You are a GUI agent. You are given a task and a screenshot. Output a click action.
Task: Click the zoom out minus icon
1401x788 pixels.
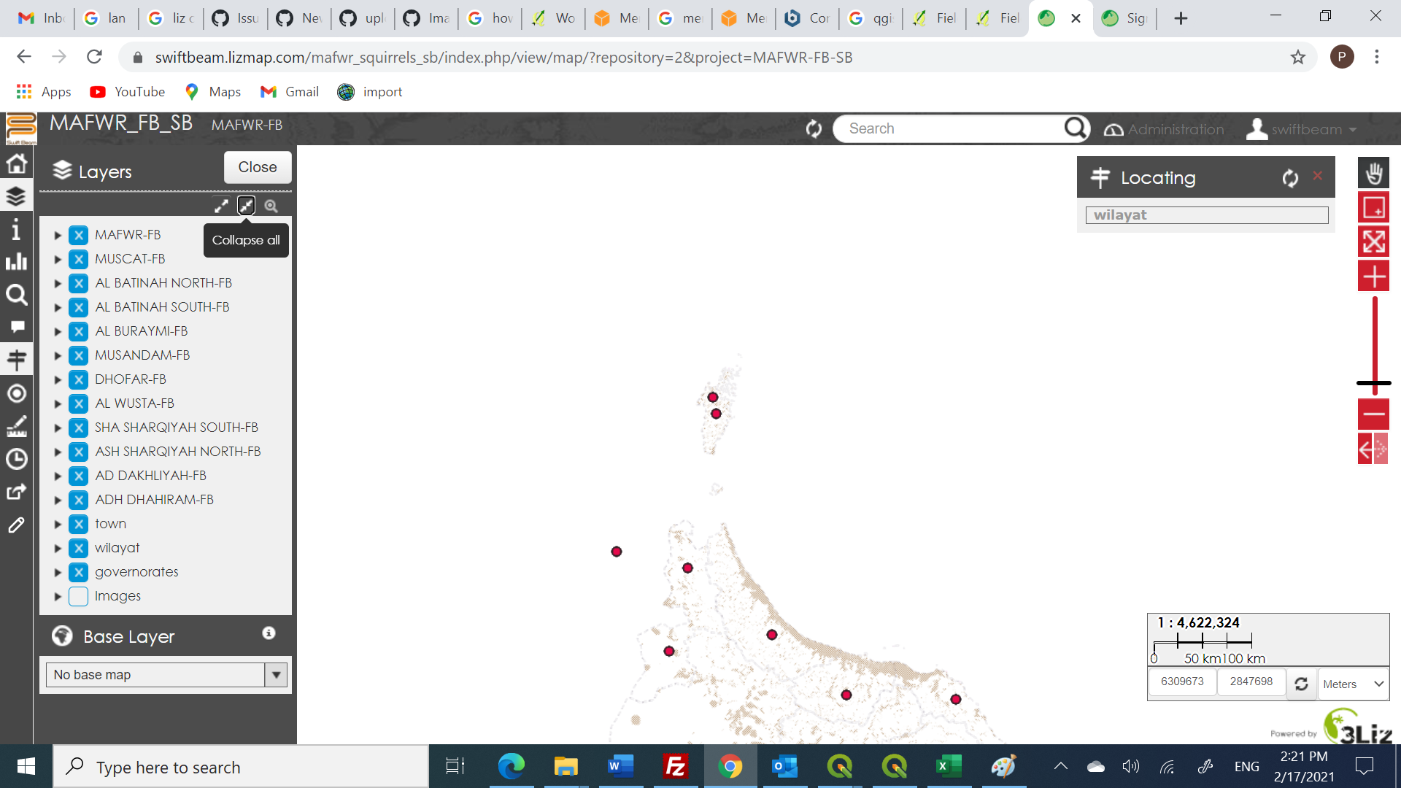(1373, 414)
